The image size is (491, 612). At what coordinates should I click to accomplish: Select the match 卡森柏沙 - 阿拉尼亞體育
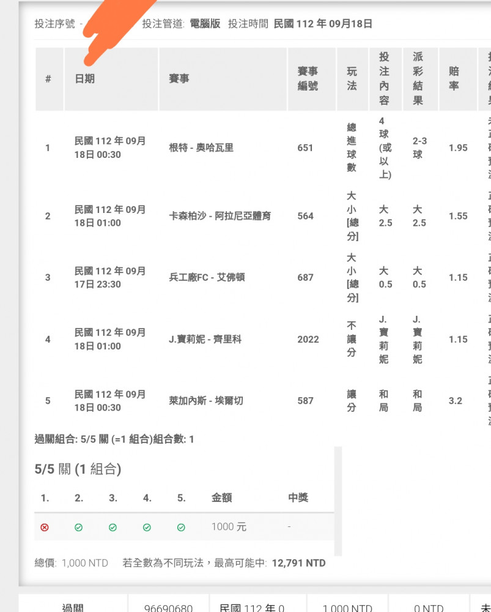coord(220,216)
